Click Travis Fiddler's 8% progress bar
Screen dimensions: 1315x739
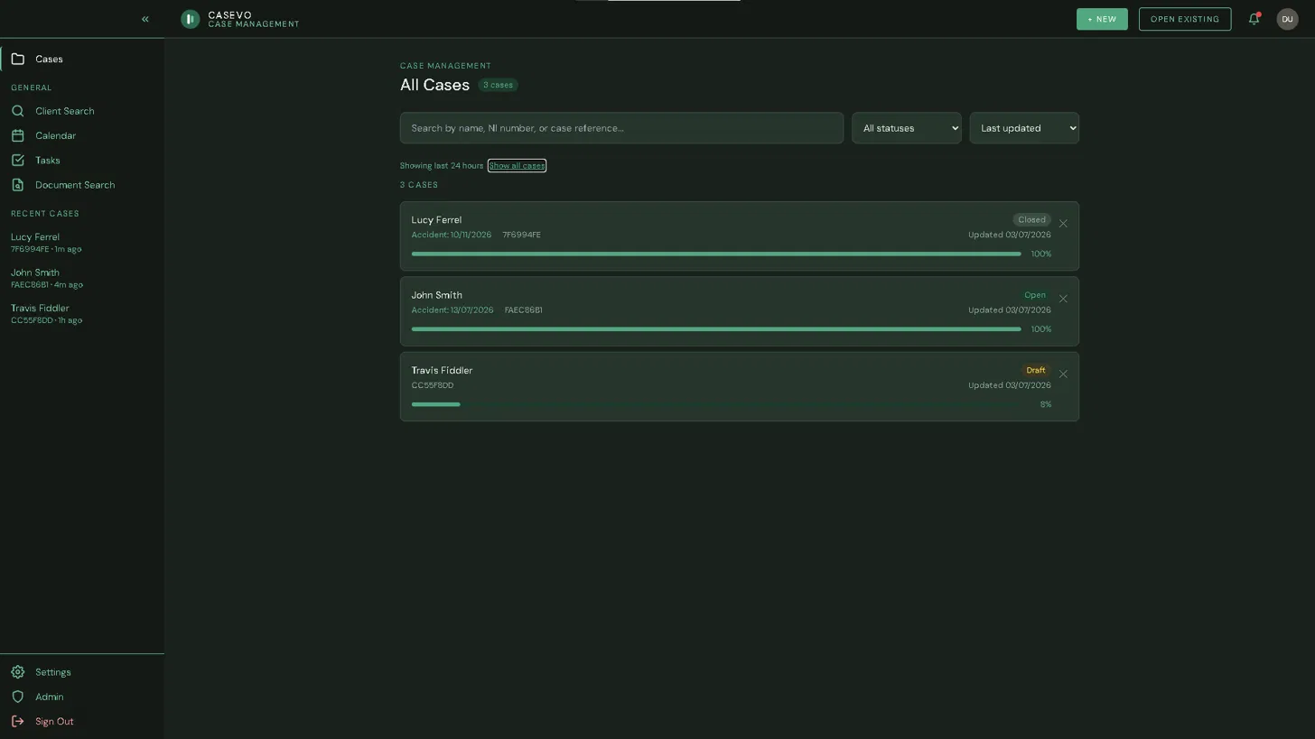716,405
